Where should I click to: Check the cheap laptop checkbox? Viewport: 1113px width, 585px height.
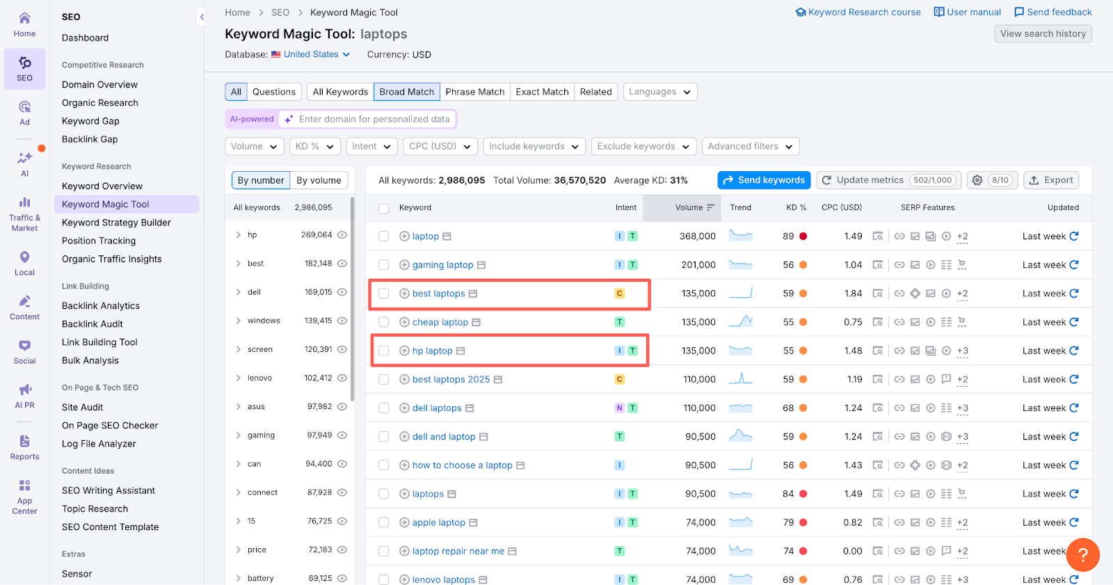pyautogui.click(x=383, y=322)
